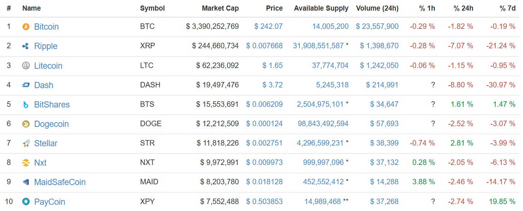This screenshot has height=211, width=523.
Task: Sort by the Market Cap column header
Action: click(220, 8)
